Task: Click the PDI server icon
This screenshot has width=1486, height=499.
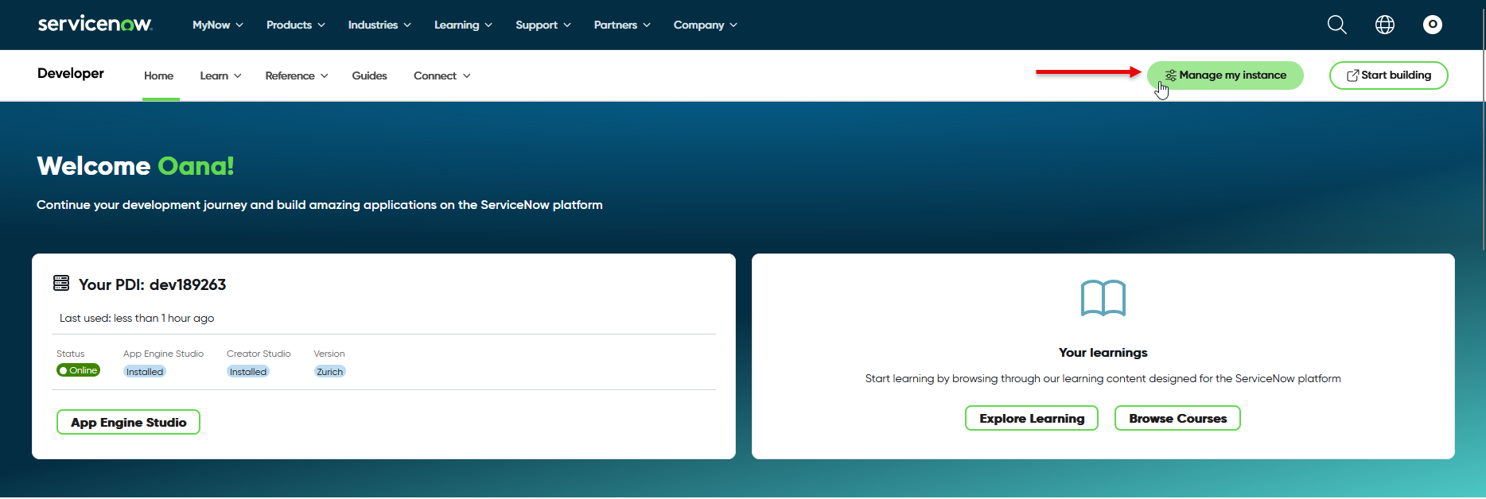Action: click(x=61, y=283)
